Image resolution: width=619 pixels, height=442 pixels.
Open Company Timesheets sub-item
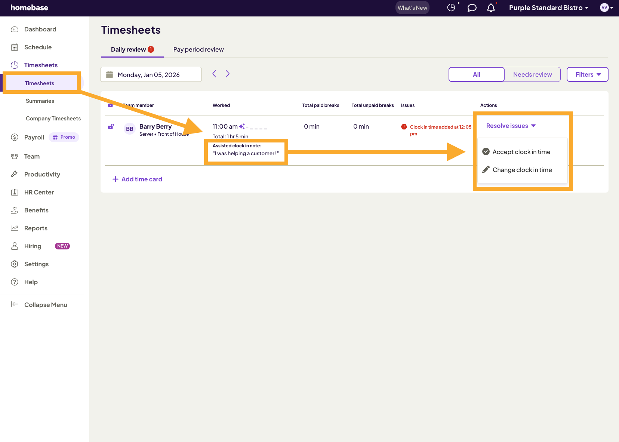coord(53,119)
